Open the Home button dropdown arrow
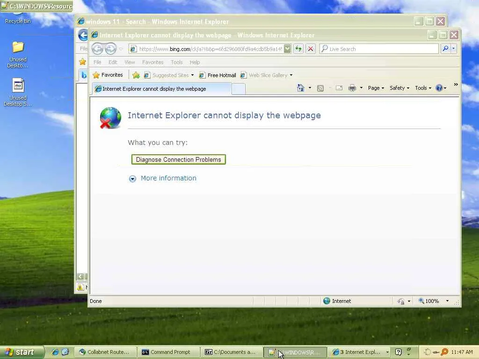 [x=310, y=88]
